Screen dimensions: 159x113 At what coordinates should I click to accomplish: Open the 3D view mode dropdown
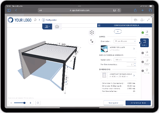(47, 26)
